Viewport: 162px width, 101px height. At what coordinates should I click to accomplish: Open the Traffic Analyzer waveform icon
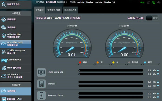[4, 52]
